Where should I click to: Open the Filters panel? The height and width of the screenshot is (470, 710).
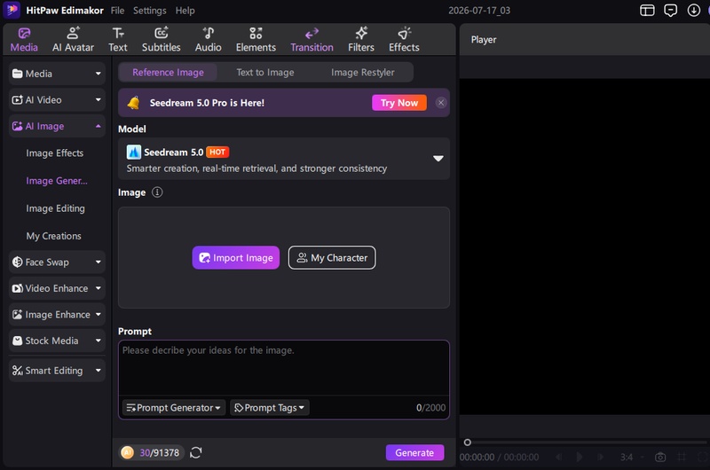[361, 40]
